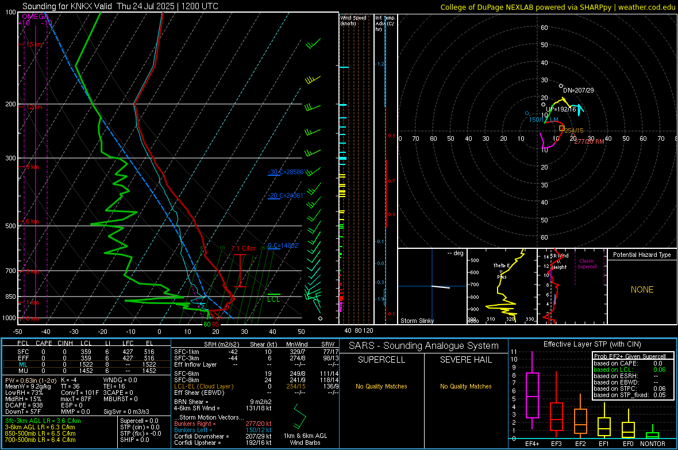678x450 pixels.
Task: Click the 'NONE' hazard type value
Action: coord(642,290)
